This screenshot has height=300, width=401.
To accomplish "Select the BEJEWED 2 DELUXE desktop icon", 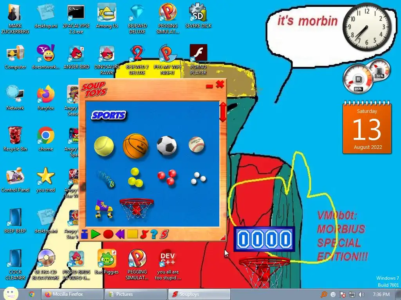I will [x=137, y=60].
